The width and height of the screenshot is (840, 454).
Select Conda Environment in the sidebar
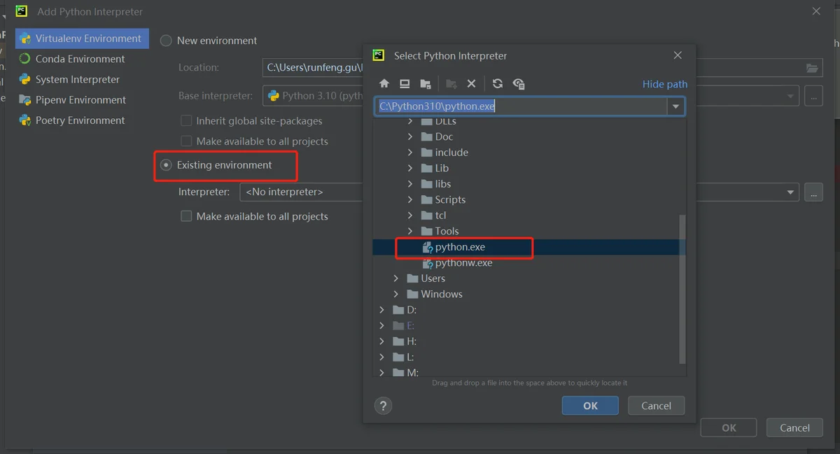coord(82,59)
